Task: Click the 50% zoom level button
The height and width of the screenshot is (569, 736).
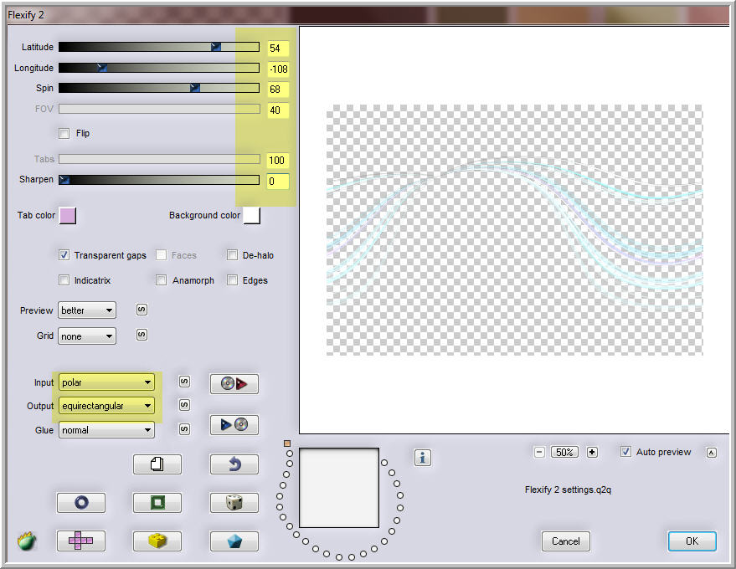Action: tap(564, 452)
